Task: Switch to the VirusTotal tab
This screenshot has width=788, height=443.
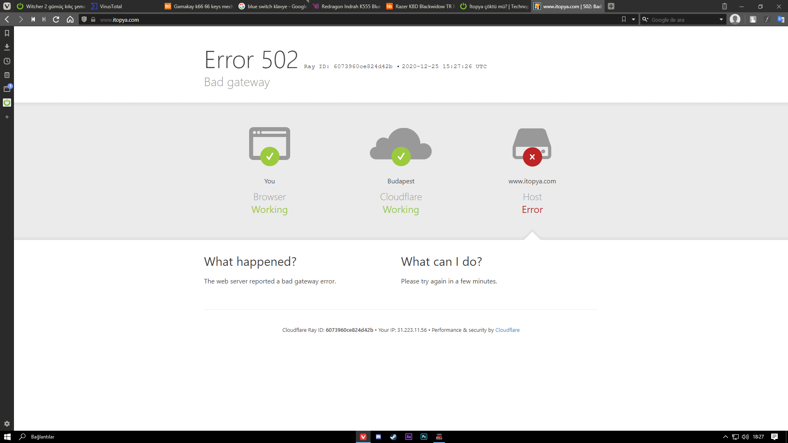Action: pyautogui.click(x=111, y=6)
